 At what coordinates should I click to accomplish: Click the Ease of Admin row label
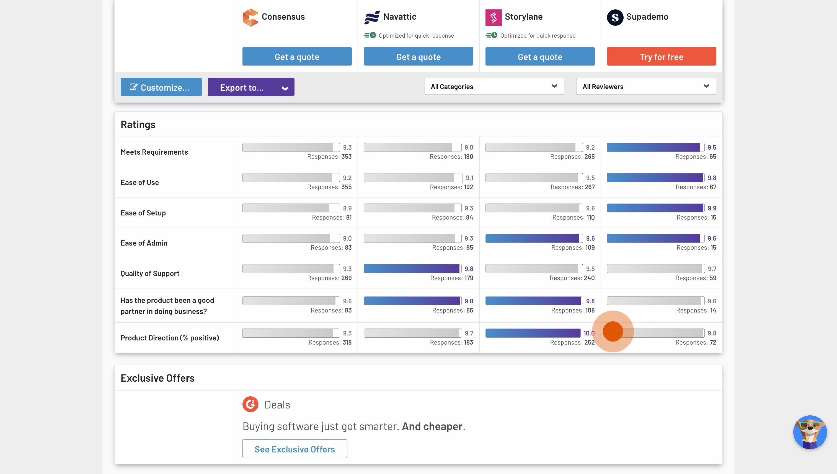point(144,243)
